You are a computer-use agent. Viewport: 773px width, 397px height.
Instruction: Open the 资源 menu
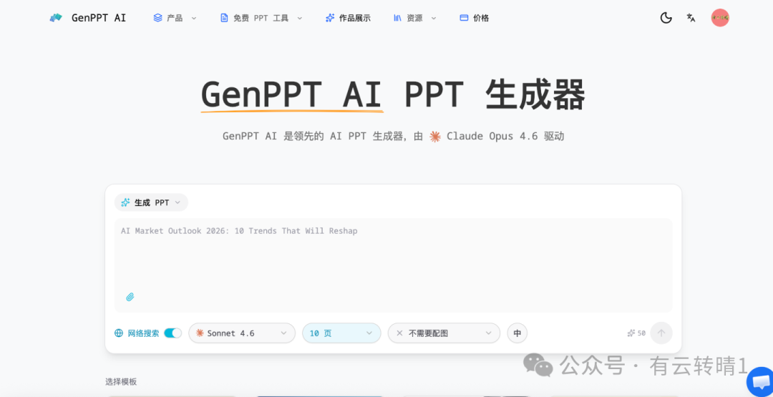pyautogui.click(x=414, y=18)
